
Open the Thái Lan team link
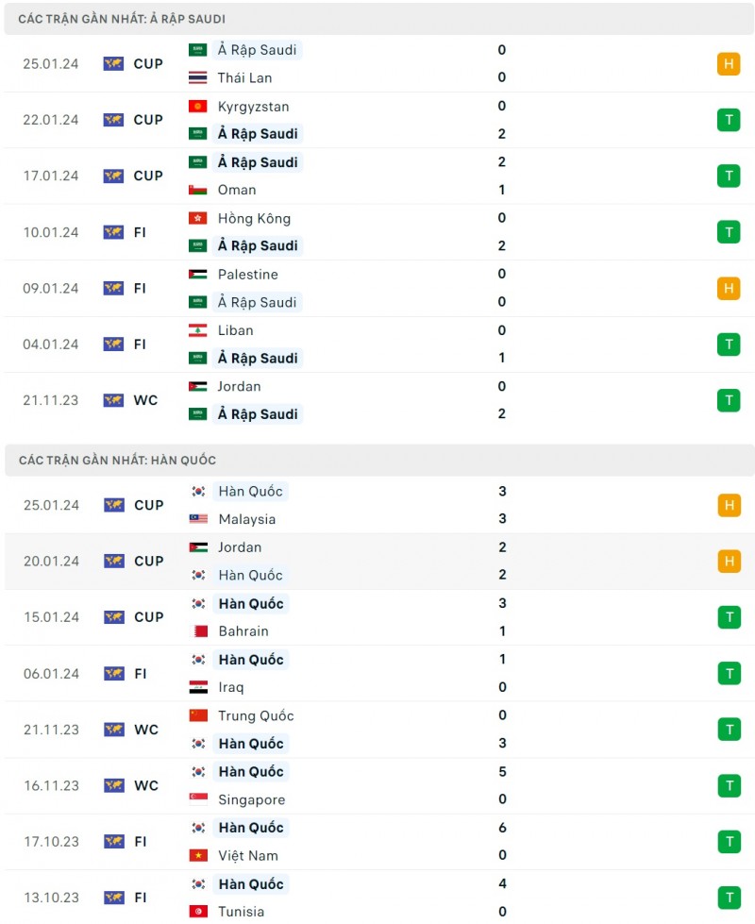click(244, 77)
